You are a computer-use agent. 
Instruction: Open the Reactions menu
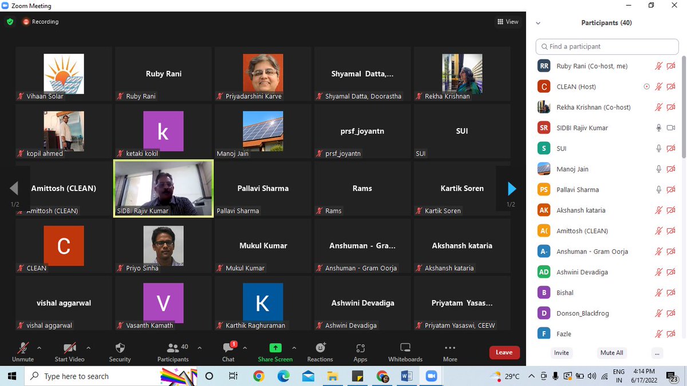(x=320, y=352)
